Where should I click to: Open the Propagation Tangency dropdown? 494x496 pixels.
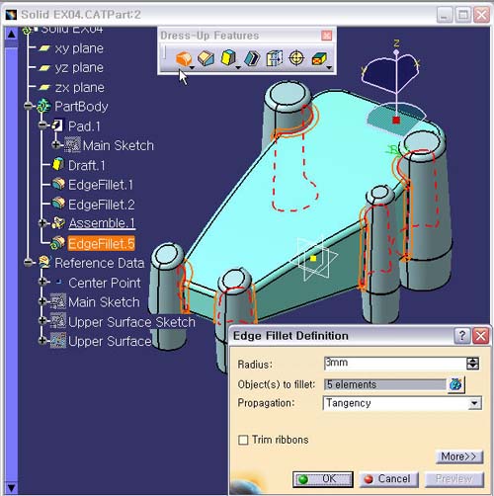[x=474, y=403]
